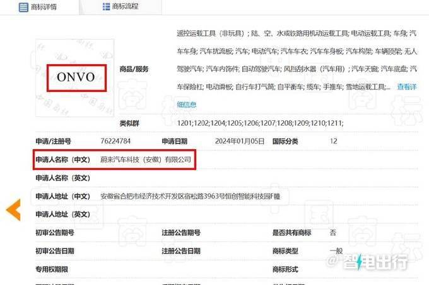Click the 注册公告期号 label
This screenshot has width=429, height=285.
[181, 233]
